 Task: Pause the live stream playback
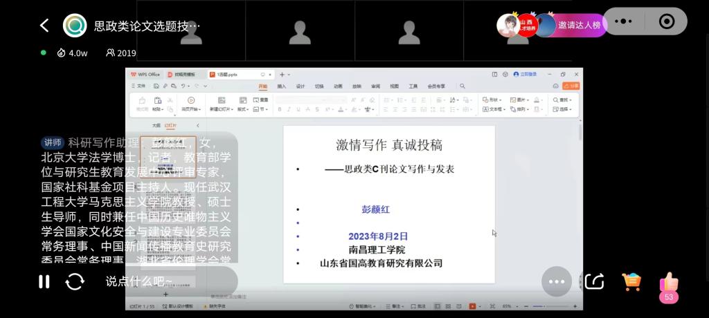tap(44, 281)
